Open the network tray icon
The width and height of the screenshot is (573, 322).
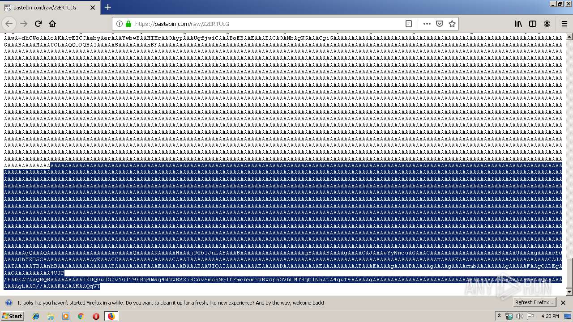509,316
